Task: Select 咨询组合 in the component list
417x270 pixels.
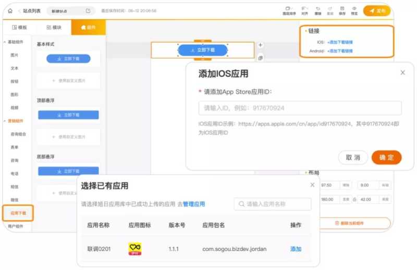Action: pos(18,134)
